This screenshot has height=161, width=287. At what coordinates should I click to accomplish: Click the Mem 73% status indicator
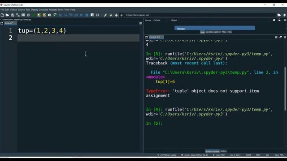pos(279,155)
